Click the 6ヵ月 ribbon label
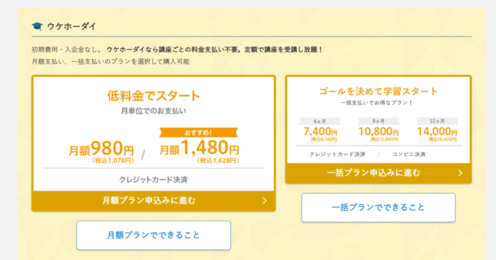This screenshot has width=496, height=260. point(320,121)
